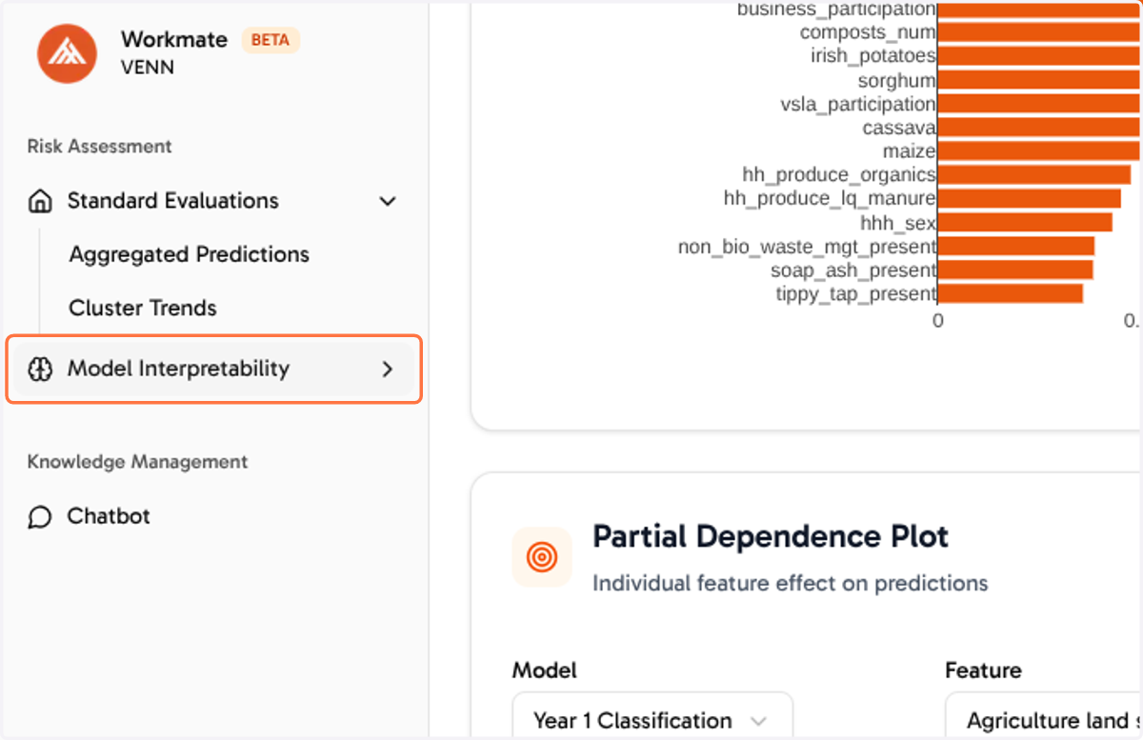Image resolution: width=1143 pixels, height=740 pixels.
Task: Click the Risk Assessment section heading
Action: (x=100, y=147)
